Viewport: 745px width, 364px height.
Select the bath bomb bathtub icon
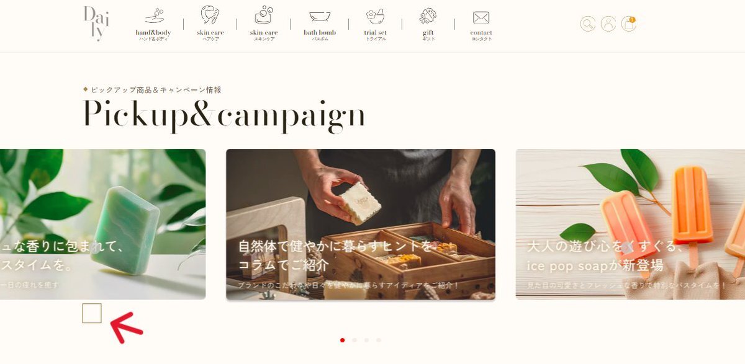click(320, 17)
